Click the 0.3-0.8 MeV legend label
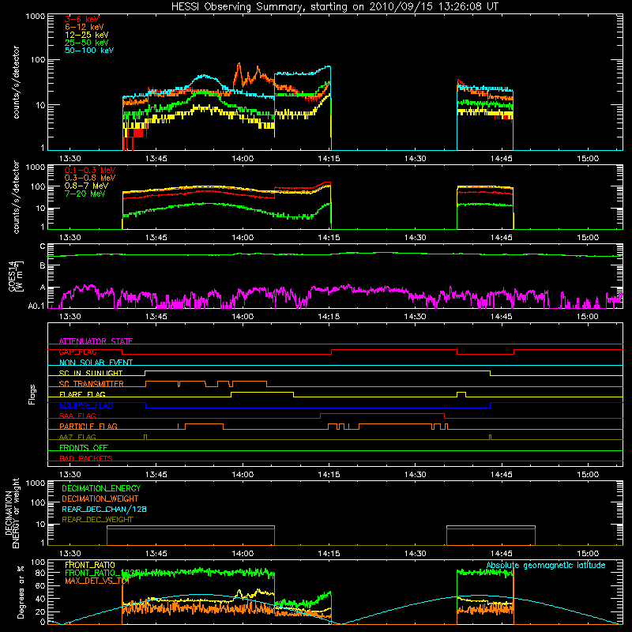 point(90,178)
